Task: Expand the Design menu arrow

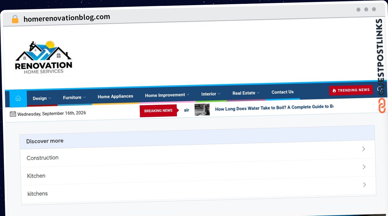Action: (50, 98)
